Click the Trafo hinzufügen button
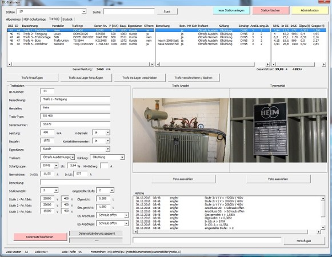This screenshot has width=332, height=257. [32, 78]
